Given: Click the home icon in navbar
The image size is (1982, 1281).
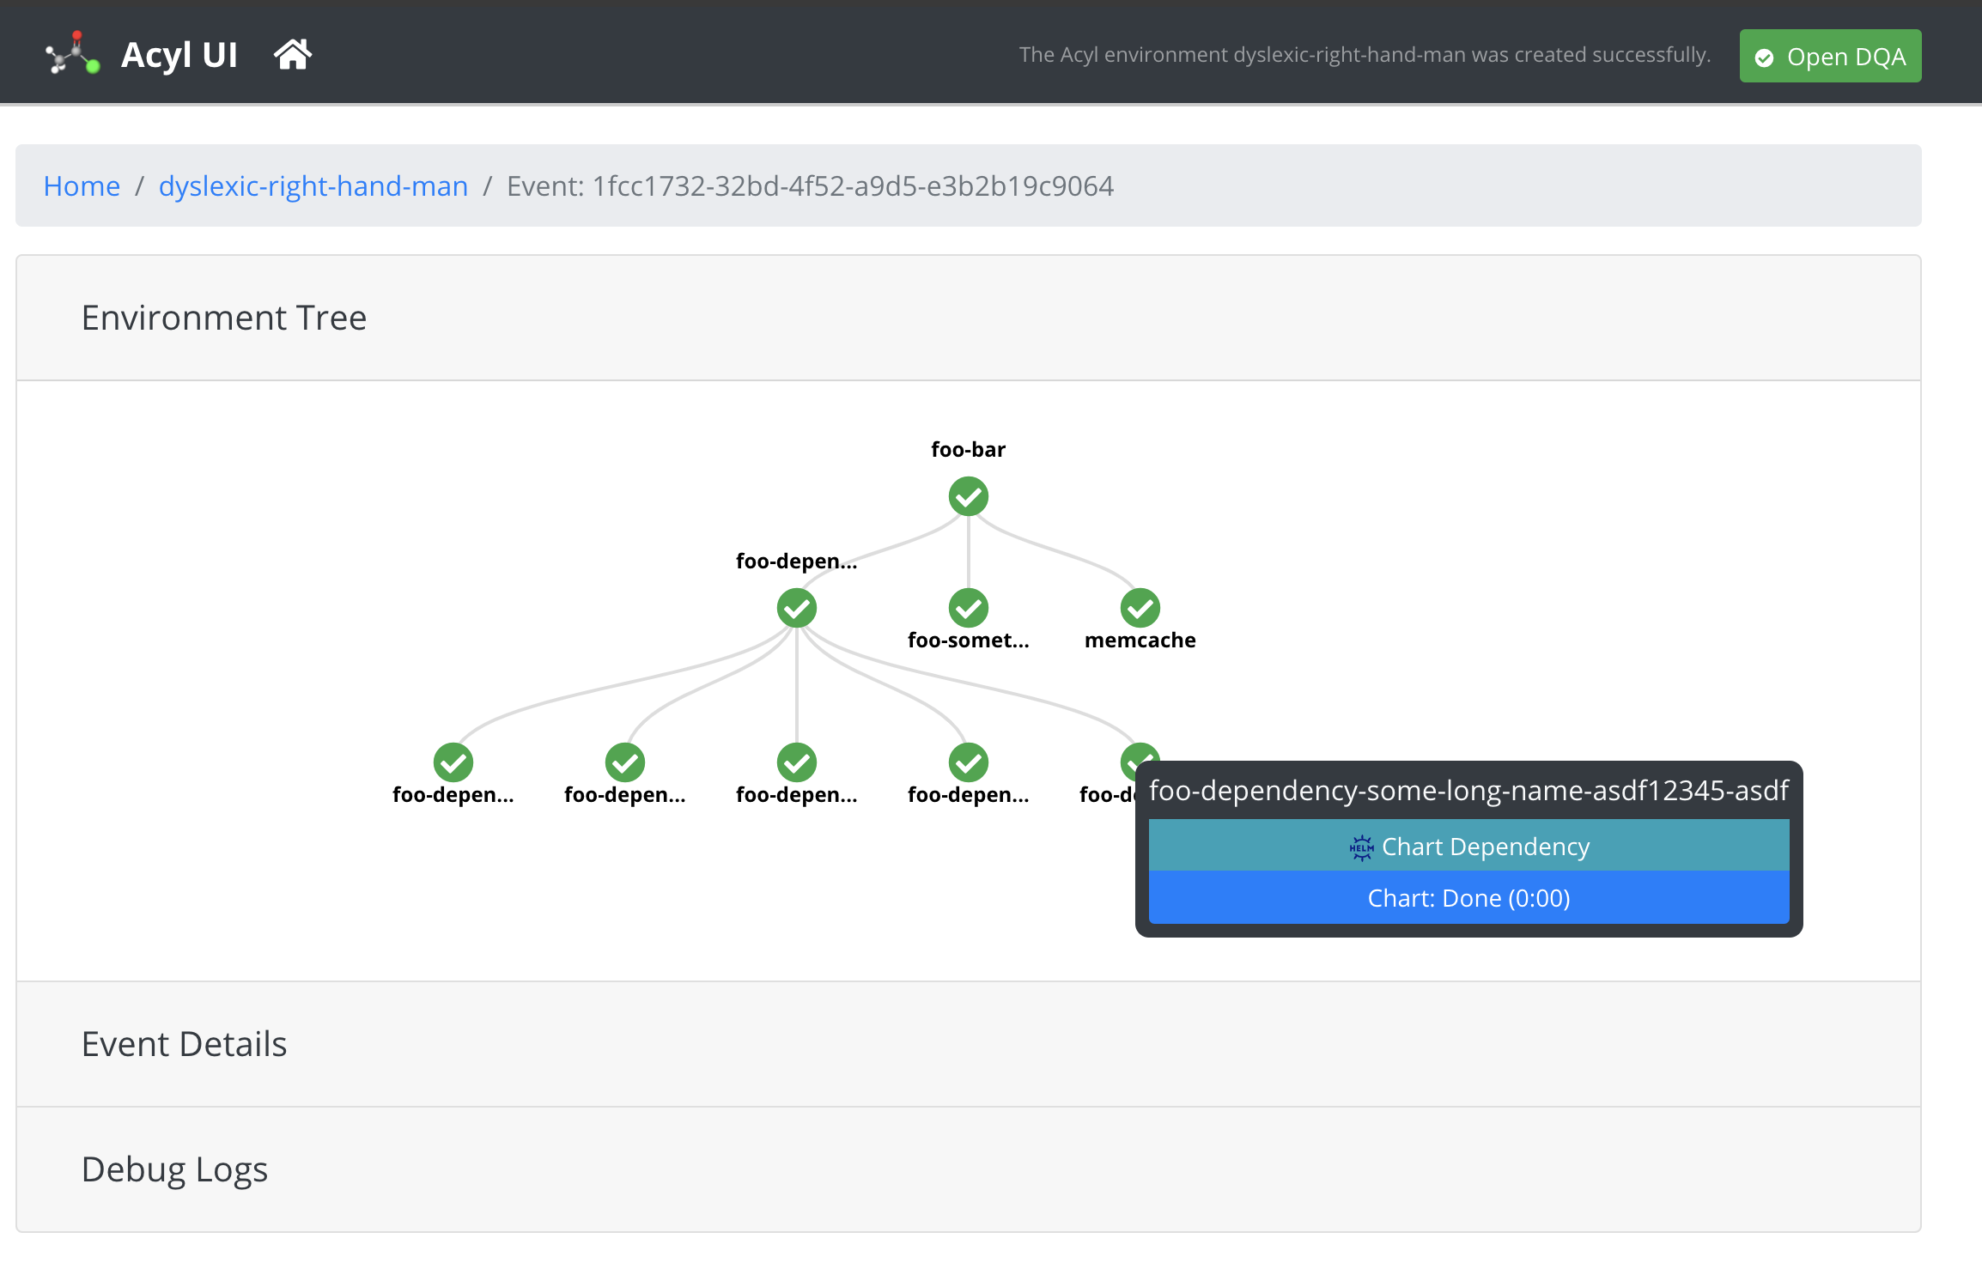Looking at the screenshot, I should (x=293, y=55).
